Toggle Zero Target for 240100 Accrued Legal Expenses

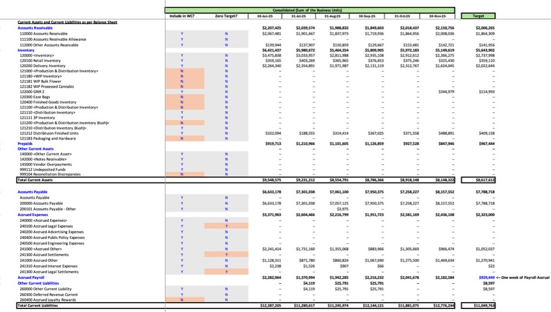(x=227, y=226)
